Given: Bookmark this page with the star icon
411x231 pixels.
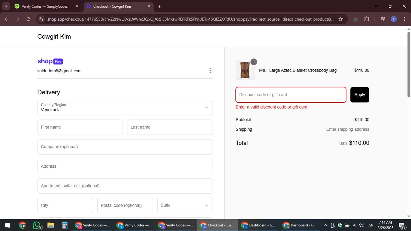Looking at the screenshot, I should (x=341, y=19).
